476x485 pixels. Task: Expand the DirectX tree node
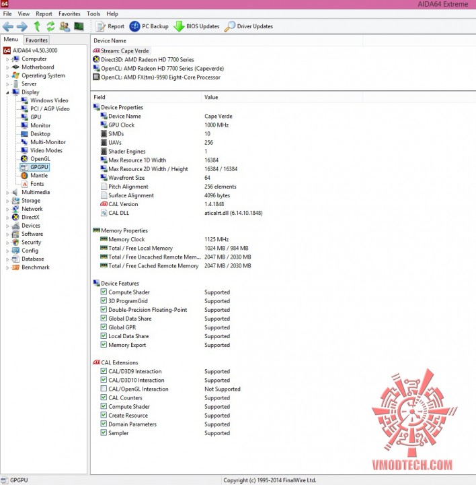point(7,218)
